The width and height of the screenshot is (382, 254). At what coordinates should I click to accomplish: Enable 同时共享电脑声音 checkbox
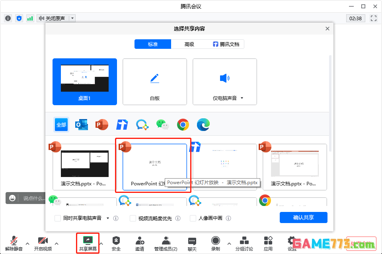tap(58, 218)
